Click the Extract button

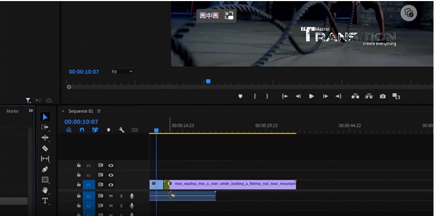[369, 96]
